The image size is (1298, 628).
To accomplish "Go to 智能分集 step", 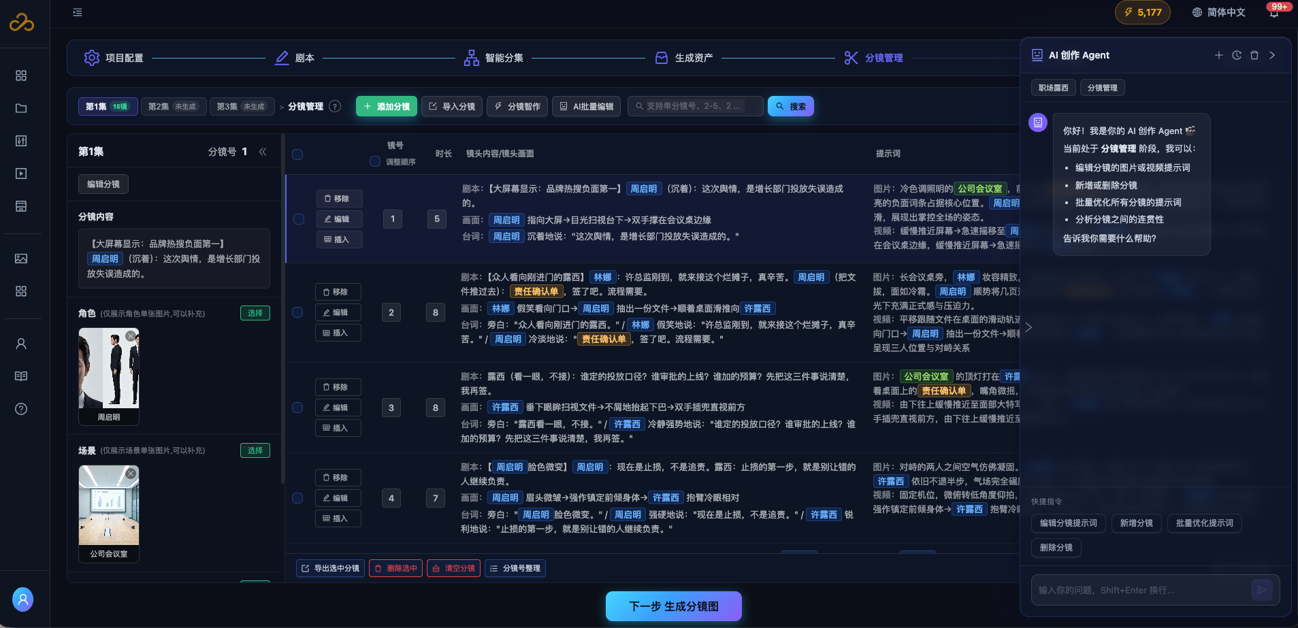I will point(493,58).
